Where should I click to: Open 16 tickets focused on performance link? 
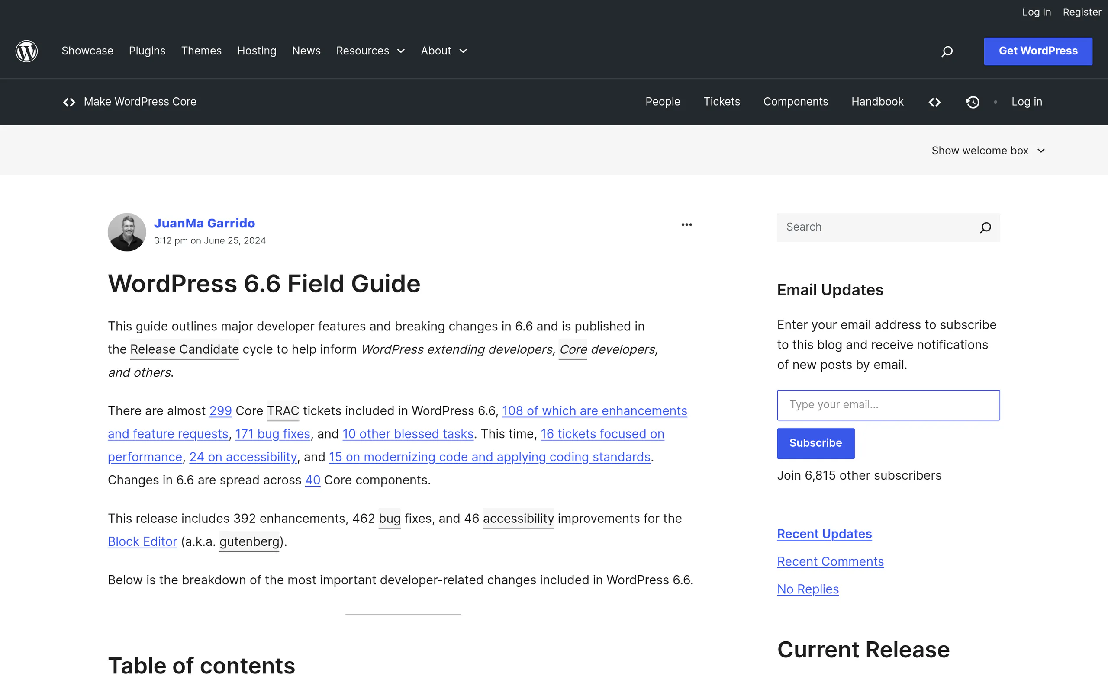602,434
